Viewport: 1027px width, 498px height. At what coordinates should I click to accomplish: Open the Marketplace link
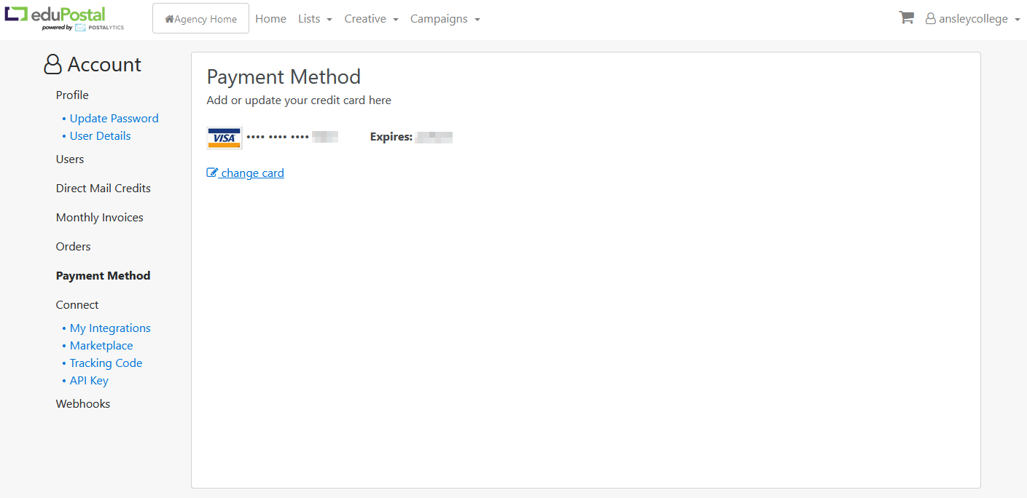(101, 346)
